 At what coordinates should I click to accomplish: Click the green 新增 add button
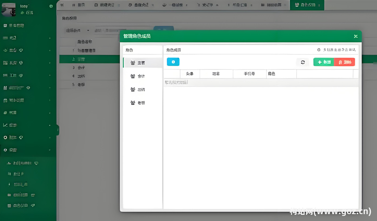[323, 62]
